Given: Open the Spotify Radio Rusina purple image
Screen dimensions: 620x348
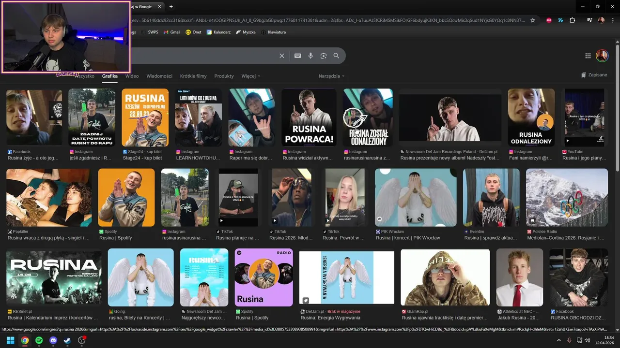Looking at the screenshot, I should tap(263, 277).
